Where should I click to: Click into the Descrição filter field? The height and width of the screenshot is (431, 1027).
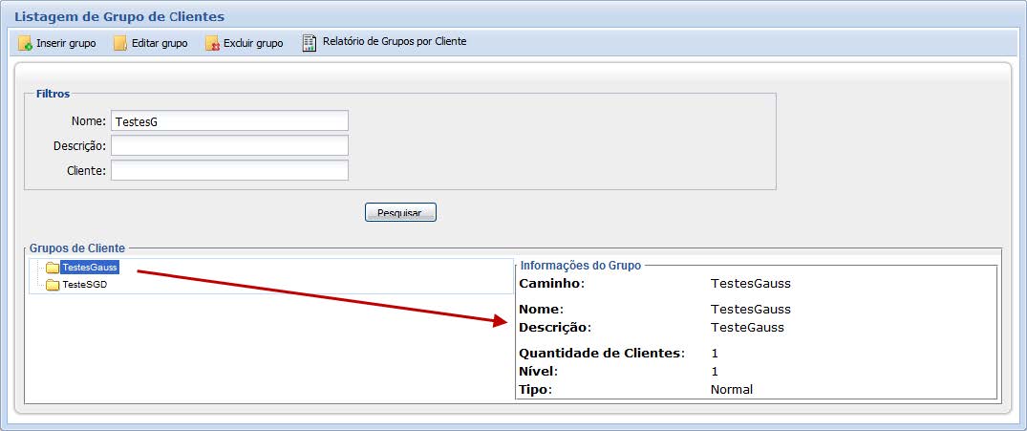[229, 145]
